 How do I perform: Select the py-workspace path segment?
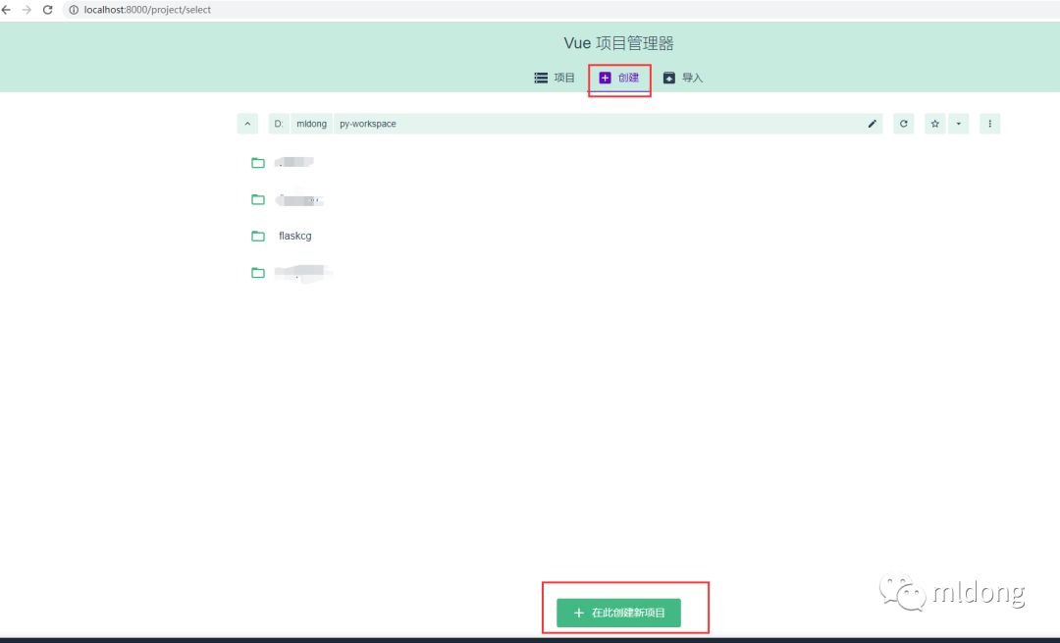pos(368,124)
